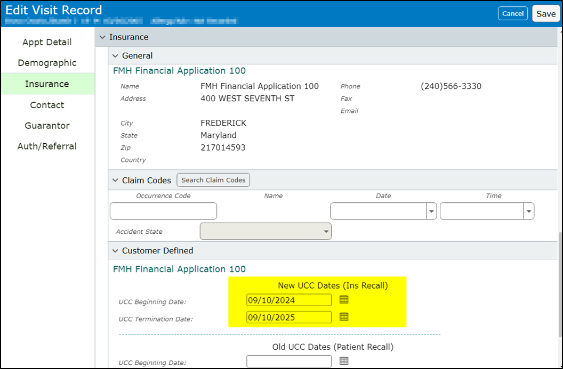Screen dimensions: 563x369
Task: Click the address 400 WEST SEVENTH ST
Action: point(247,99)
